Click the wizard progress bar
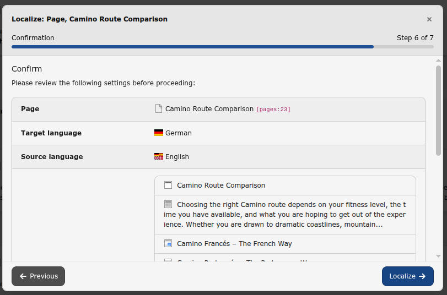The width and height of the screenshot is (447, 295). tap(222, 47)
